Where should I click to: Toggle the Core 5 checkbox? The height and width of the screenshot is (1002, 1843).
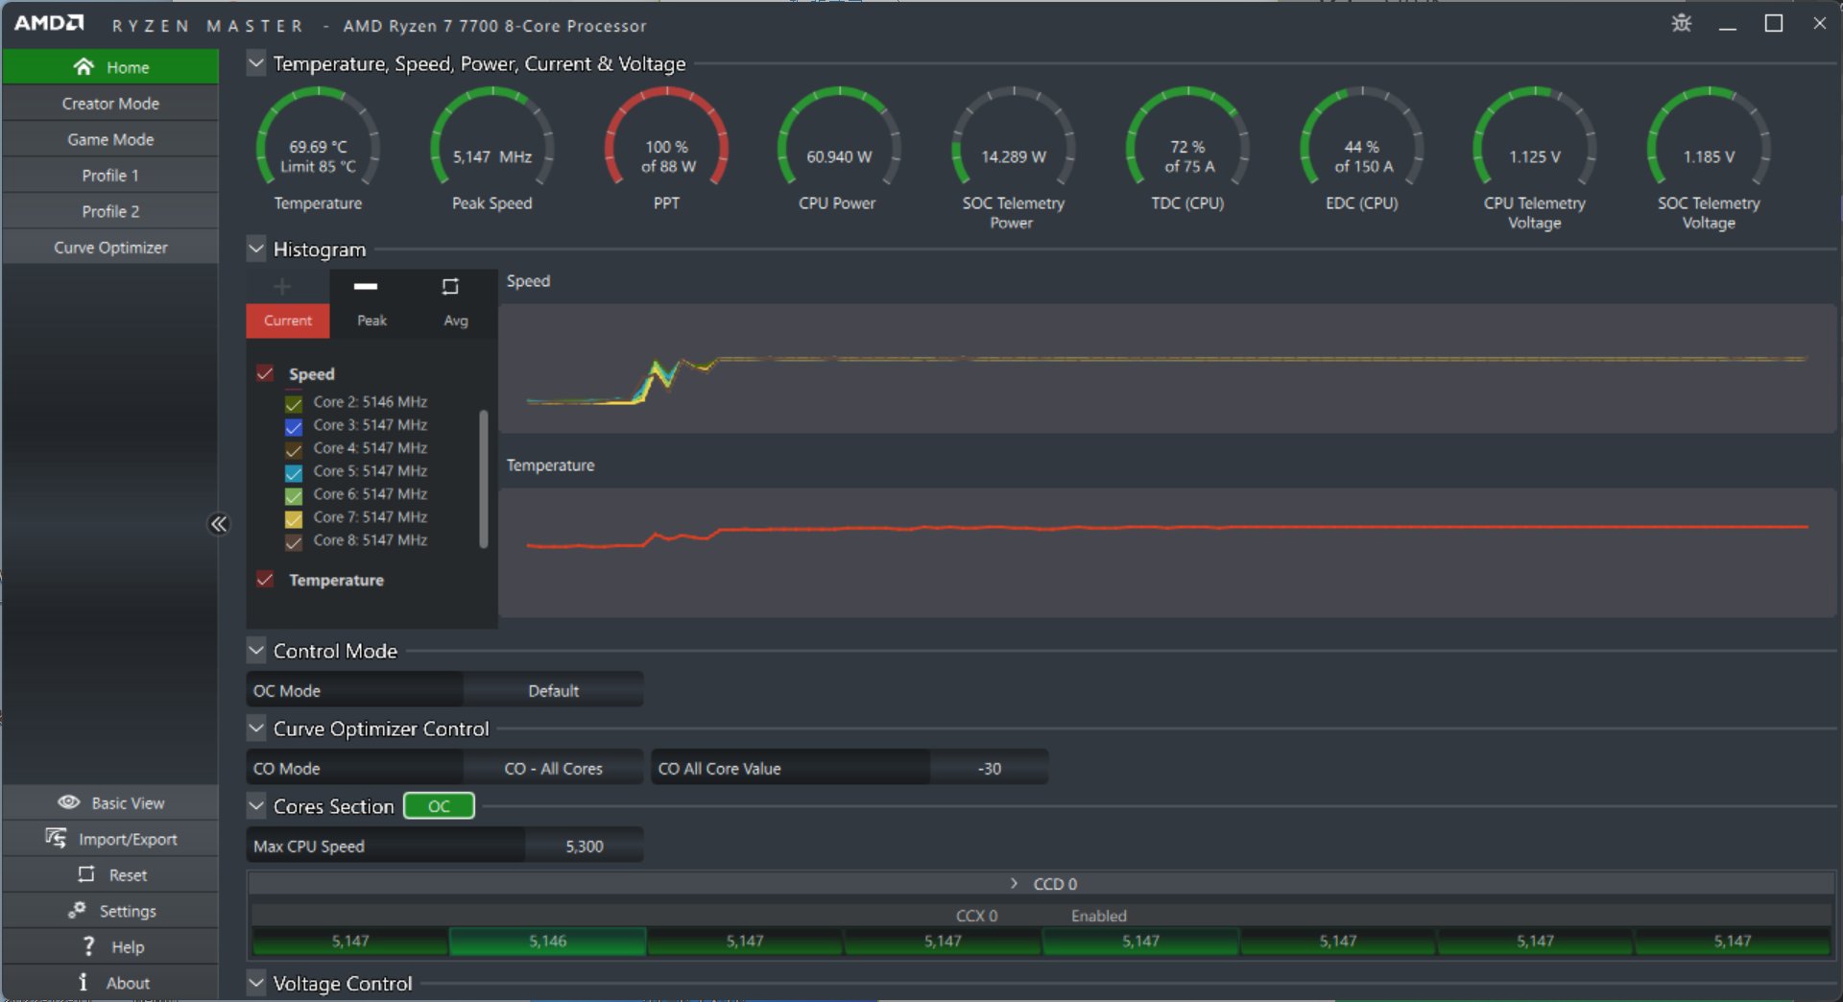(294, 472)
